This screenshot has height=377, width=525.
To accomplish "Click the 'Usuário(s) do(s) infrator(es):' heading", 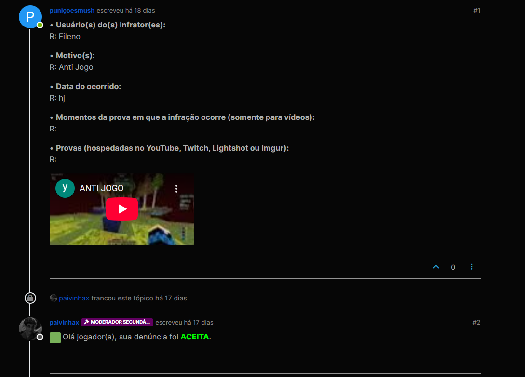I will click(110, 25).
